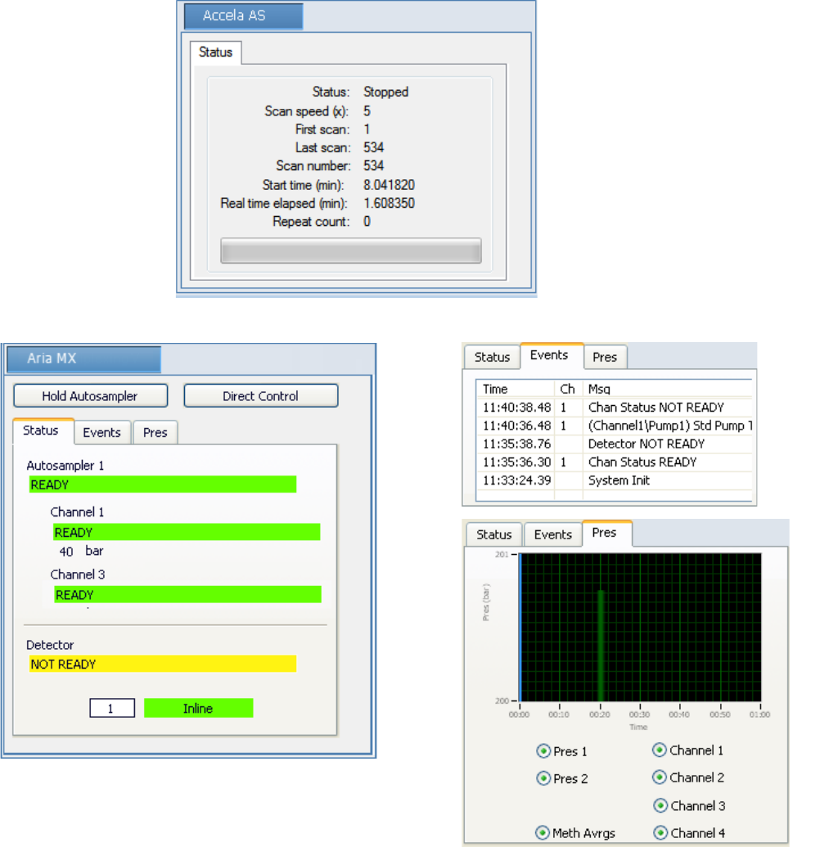Image resolution: width=820 pixels, height=847 pixels.
Task: Click the Start time value 8.041820
Action: coord(389,185)
